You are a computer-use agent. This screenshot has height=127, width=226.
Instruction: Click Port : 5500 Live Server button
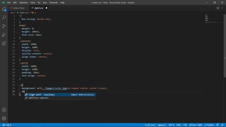point(196,125)
